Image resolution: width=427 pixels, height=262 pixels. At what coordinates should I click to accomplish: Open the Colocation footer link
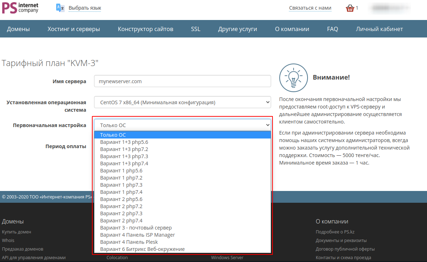pos(117,257)
